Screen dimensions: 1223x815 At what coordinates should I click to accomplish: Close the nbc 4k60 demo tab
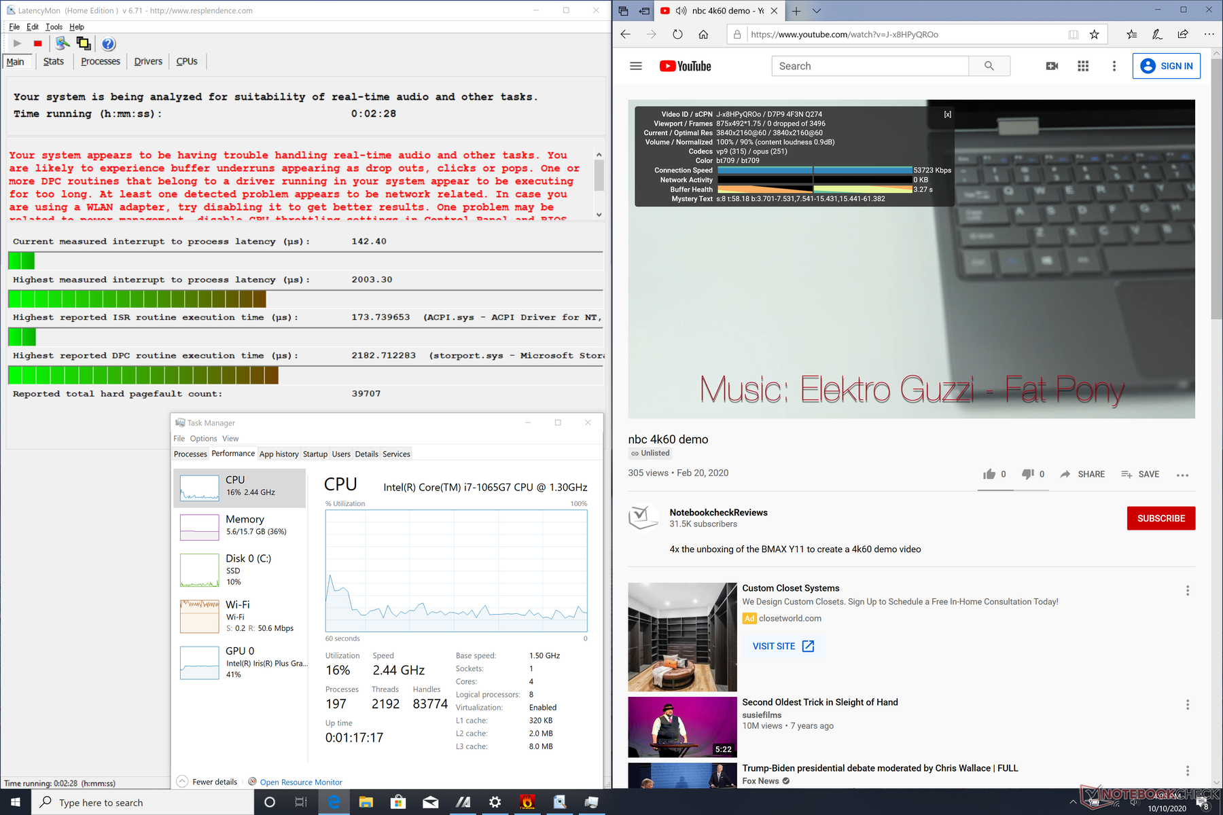click(x=774, y=11)
